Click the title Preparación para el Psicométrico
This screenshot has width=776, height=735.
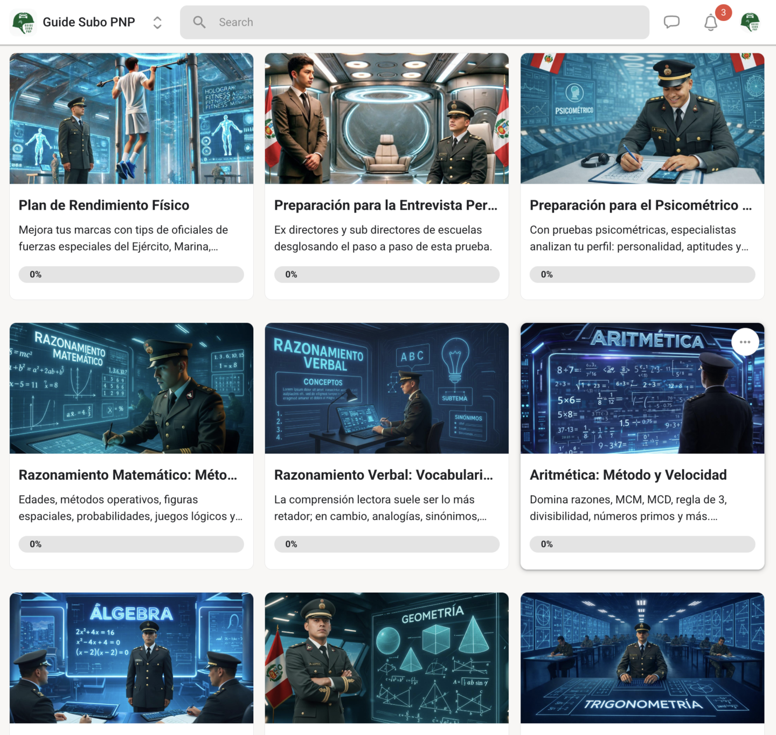click(x=641, y=205)
